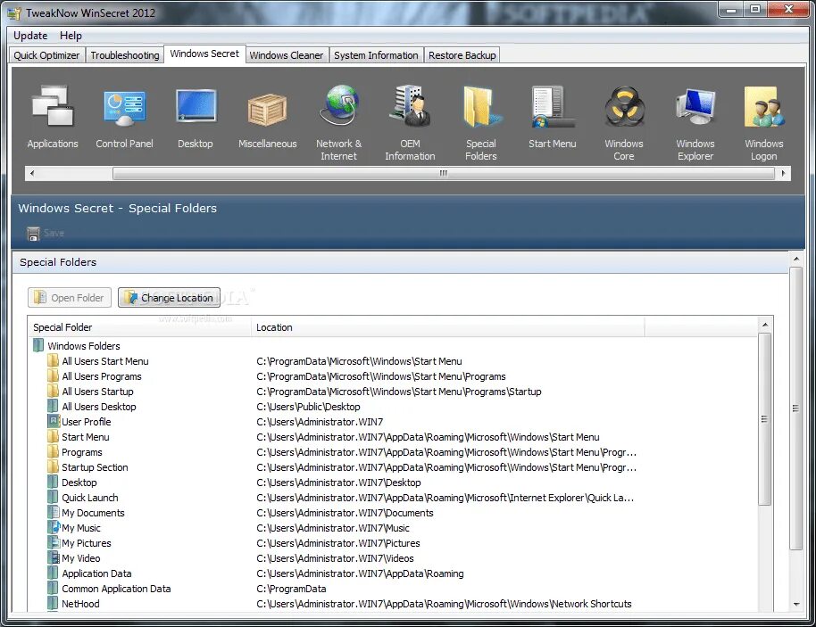Open the Windows Explorer monitor icon
This screenshot has width=816, height=627.
tap(695, 106)
